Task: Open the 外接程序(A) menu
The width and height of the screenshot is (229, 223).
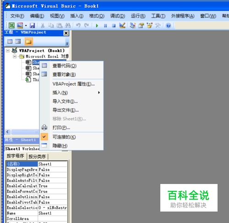Action: coord(183,16)
